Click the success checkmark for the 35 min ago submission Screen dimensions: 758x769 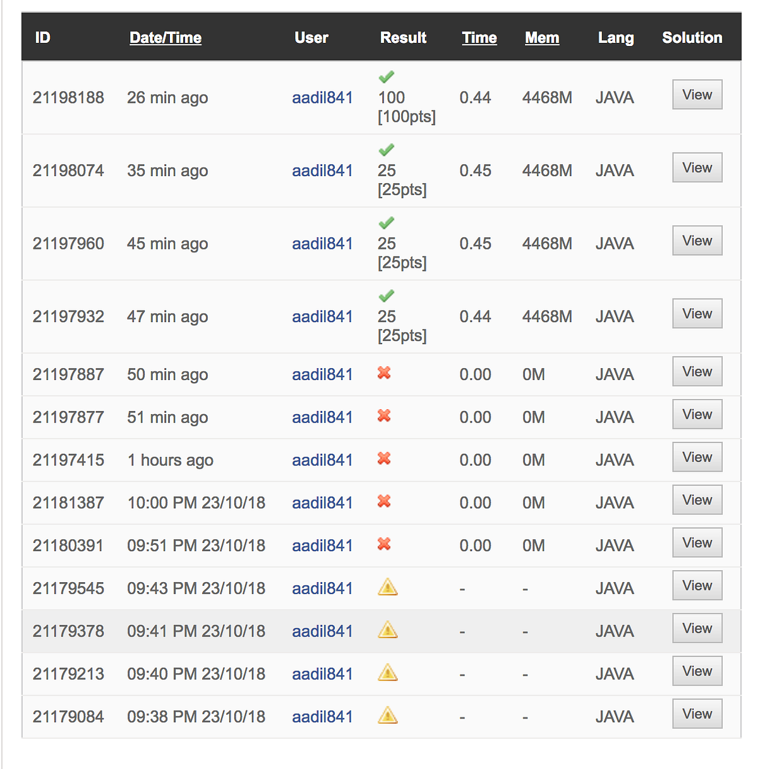coord(386,150)
